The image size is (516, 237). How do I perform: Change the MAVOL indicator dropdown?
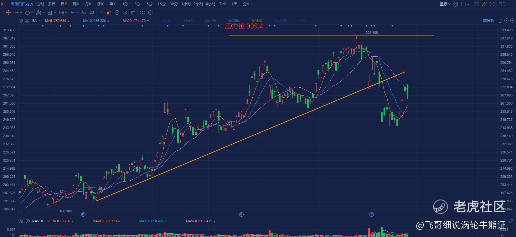(x=48, y=221)
